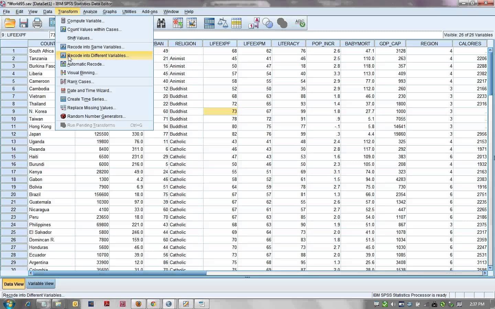Click the Insert Variable toolbar icon
This screenshot has height=309, width=495.
coord(191,23)
